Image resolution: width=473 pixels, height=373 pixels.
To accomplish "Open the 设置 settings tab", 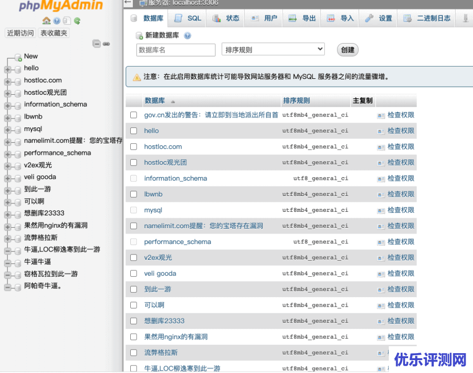I will click(378, 18).
